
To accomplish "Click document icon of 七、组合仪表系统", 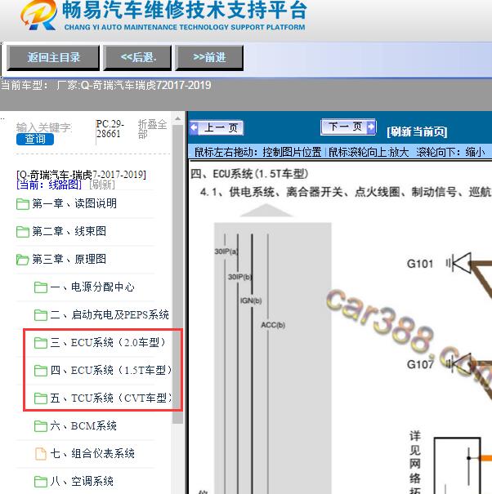I will [41, 454].
